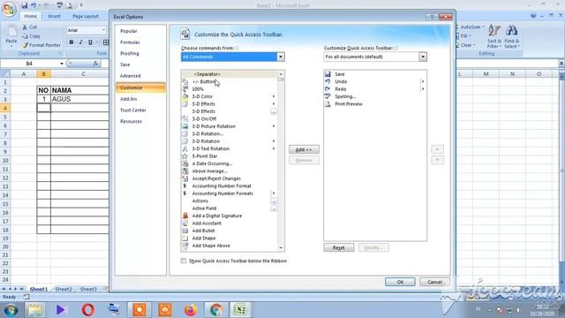Viewport: 565px width, 318px height.
Task: Expand 3-D Text Rotation submenu arrow
Action: pyautogui.click(x=274, y=148)
